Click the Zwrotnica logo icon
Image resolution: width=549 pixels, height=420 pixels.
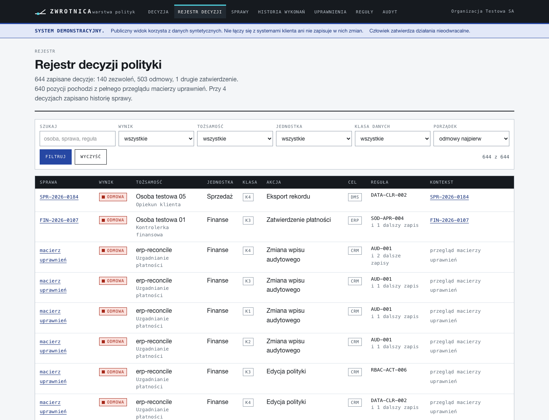[40, 12]
